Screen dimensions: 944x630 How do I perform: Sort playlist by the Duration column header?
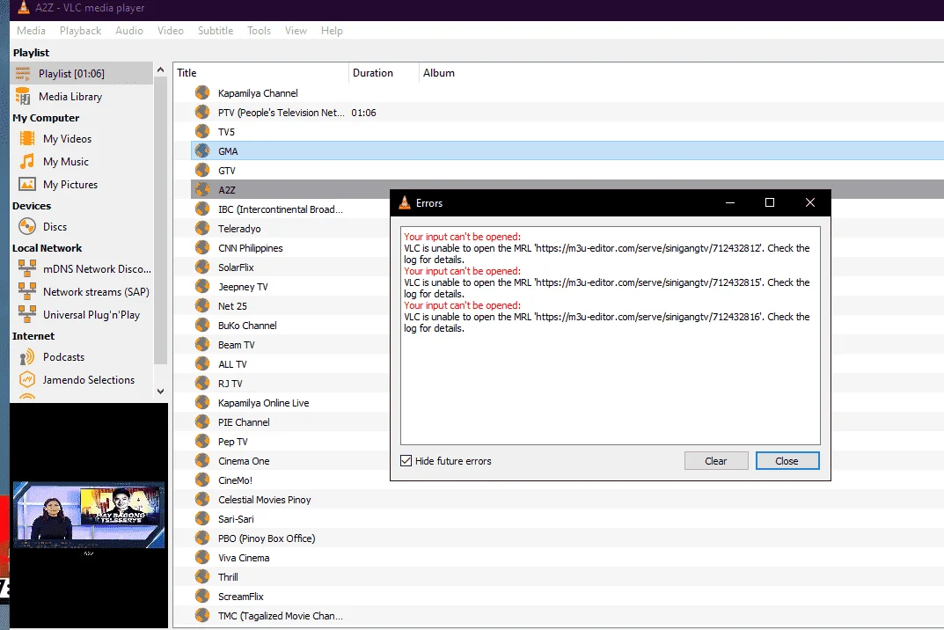(384, 73)
